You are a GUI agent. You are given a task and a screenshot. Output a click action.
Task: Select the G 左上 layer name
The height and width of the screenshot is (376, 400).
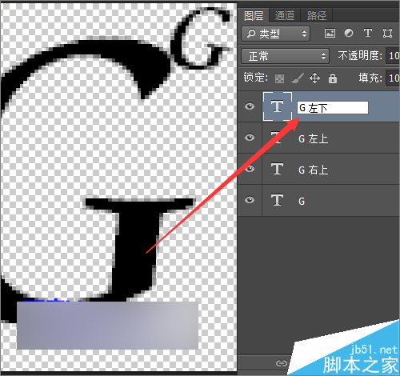(x=314, y=138)
